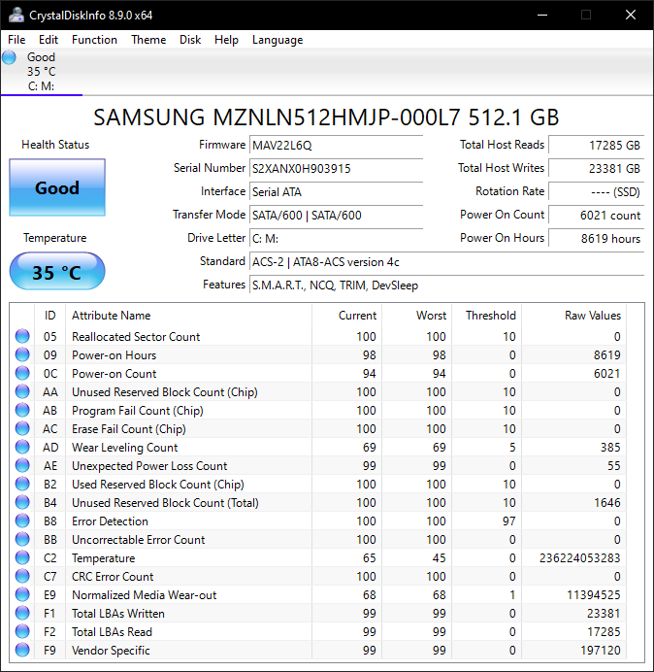
Task: Click Total Host Reads value 17285 GB
Action: [596, 146]
